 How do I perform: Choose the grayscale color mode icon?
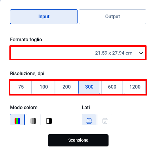33,119
